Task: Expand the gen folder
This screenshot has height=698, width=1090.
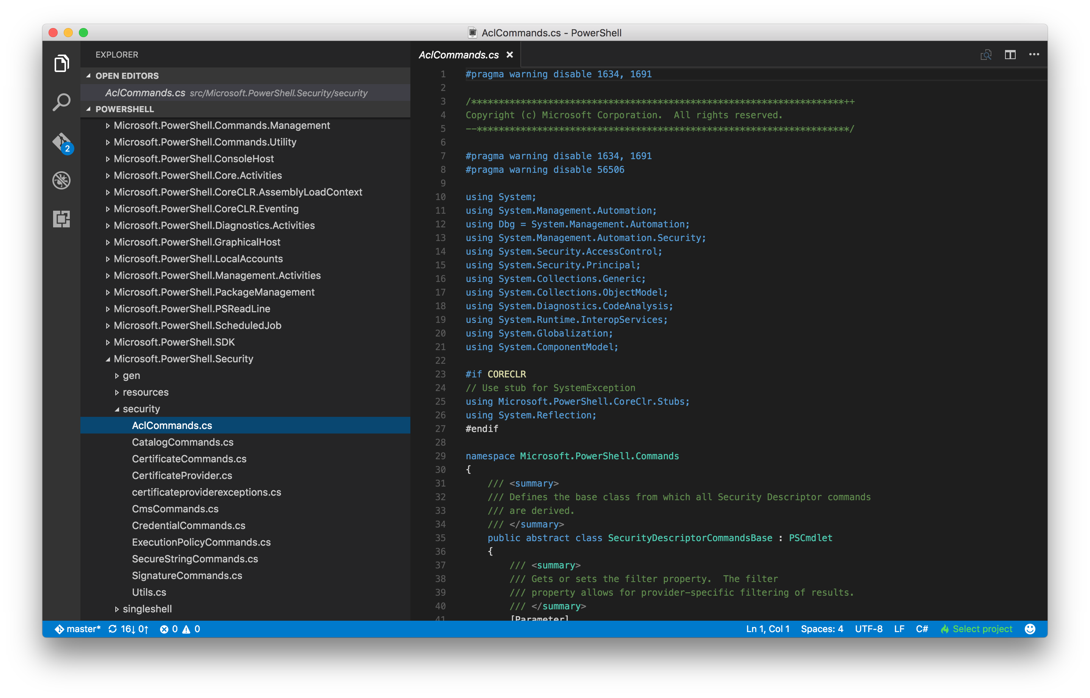Action: (245, 376)
